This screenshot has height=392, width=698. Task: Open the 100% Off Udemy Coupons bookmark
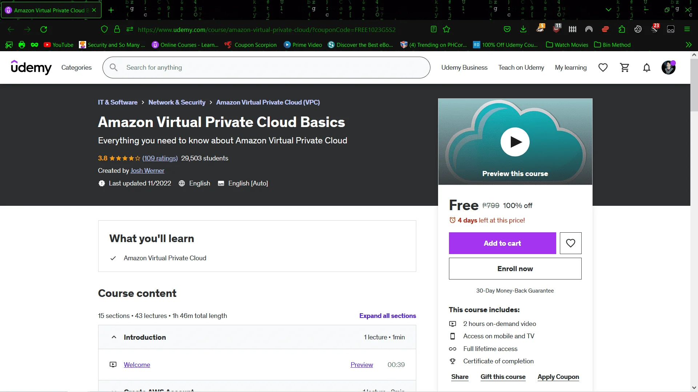coord(505,45)
